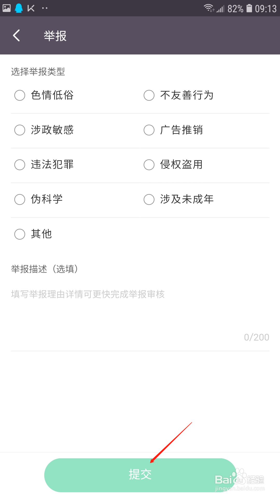Tap the 09:13 clock in status bar
Image resolution: width=280 pixels, height=498 pixels.
pyautogui.click(x=266, y=9)
